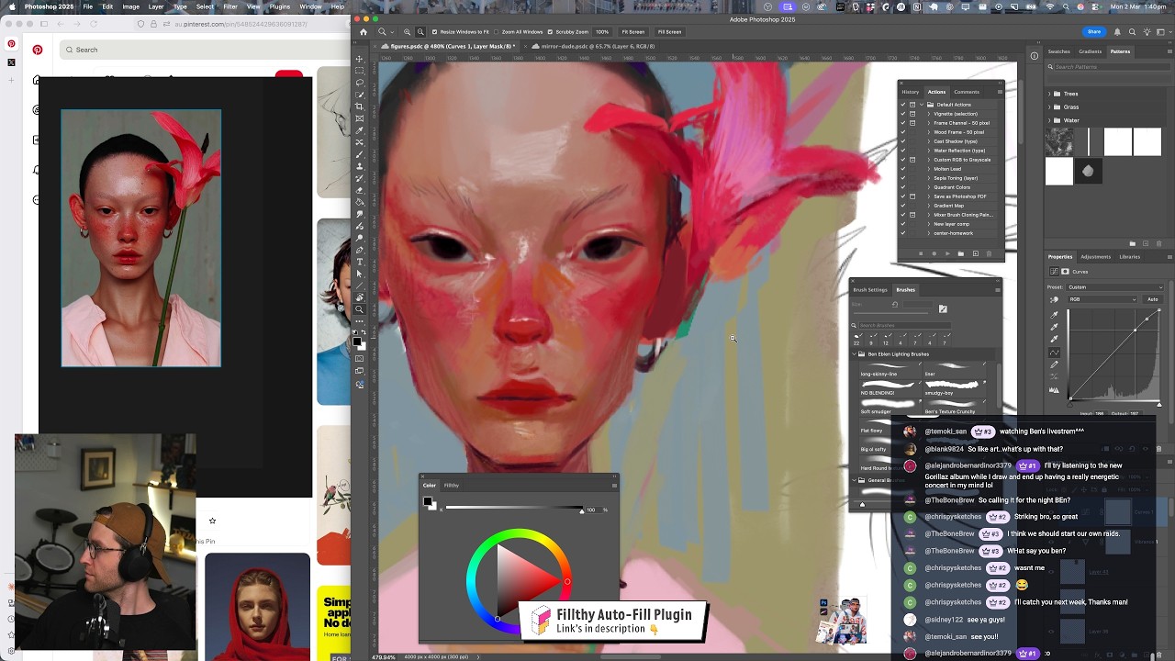Switch to the History tab
The width and height of the screenshot is (1175, 661).
click(910, 92)
